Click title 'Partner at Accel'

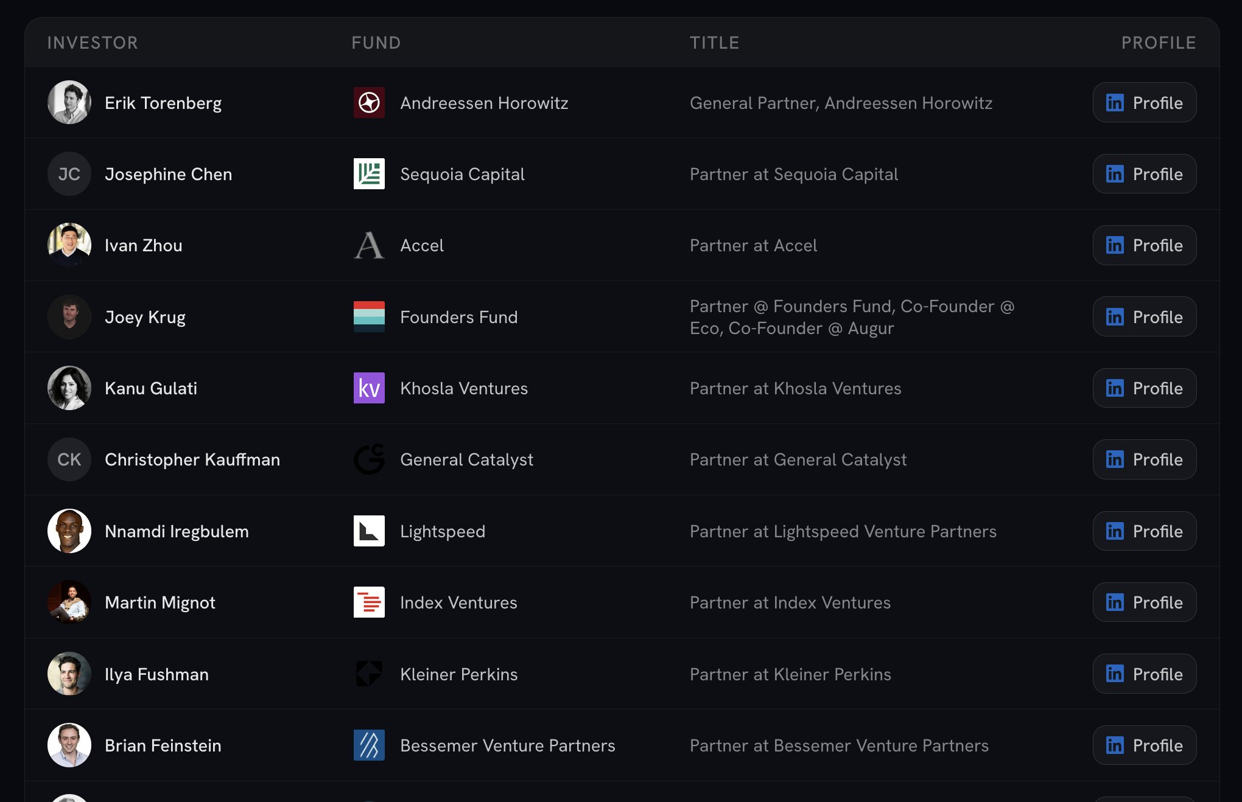pos(753,245)
